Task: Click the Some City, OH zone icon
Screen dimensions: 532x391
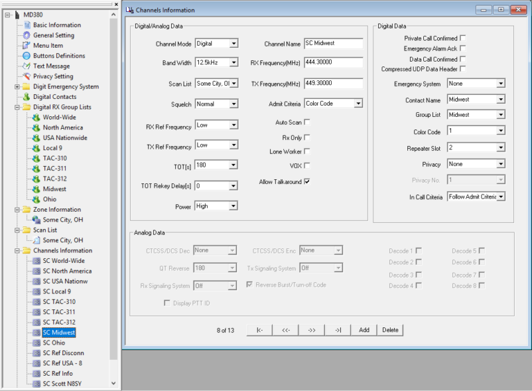Action: pos(36,220)
